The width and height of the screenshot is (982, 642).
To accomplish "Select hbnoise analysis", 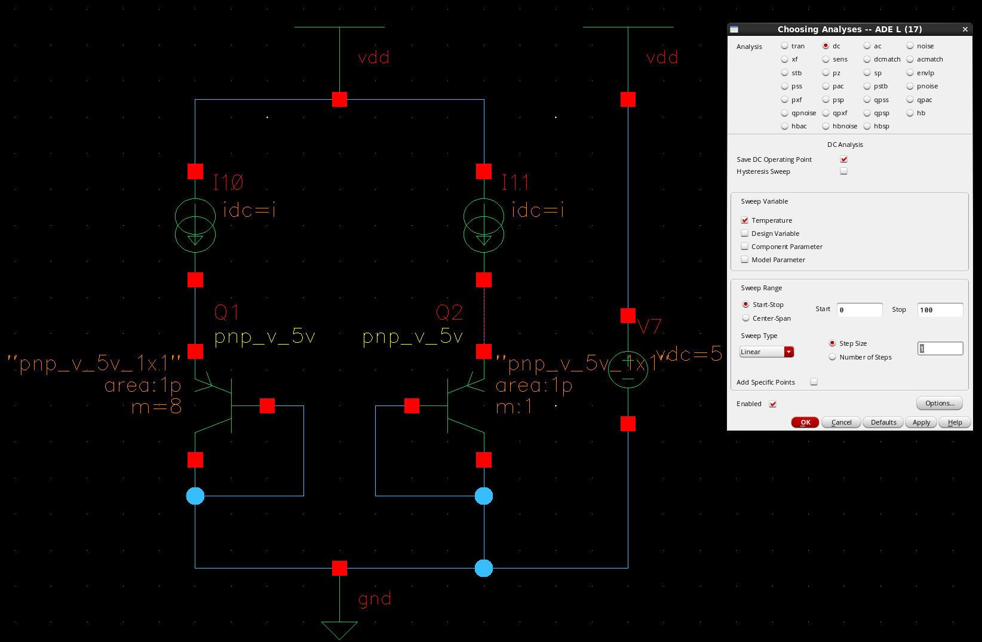I will (826, 126).
